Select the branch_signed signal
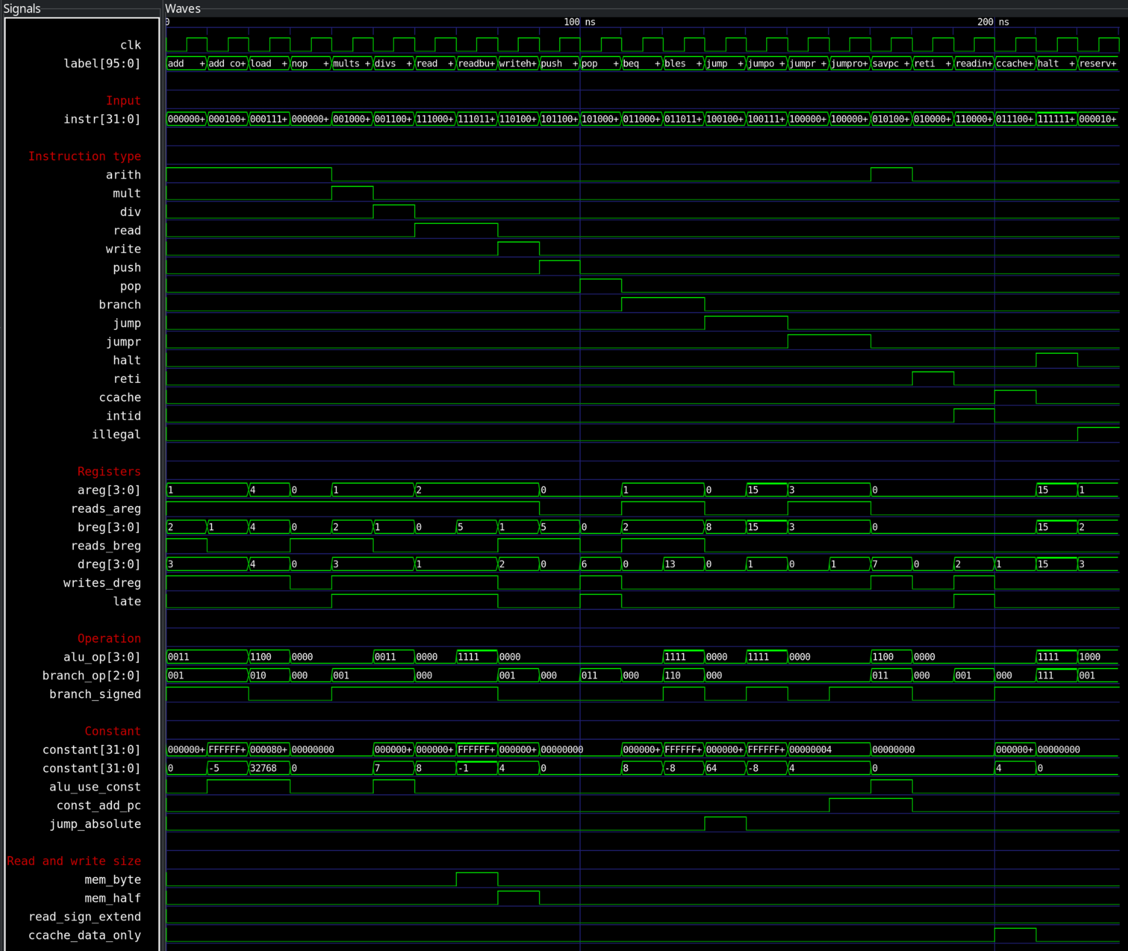Image resolution: width=1128 pixels, height=951 pixels. tap(95, 694)
